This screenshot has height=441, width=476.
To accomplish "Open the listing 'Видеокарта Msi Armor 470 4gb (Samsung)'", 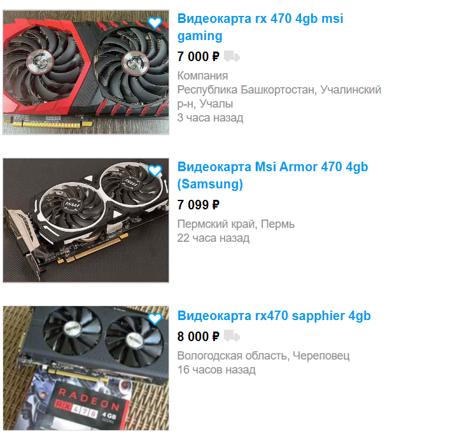I will pyautogui.click(x=272, y=176).
